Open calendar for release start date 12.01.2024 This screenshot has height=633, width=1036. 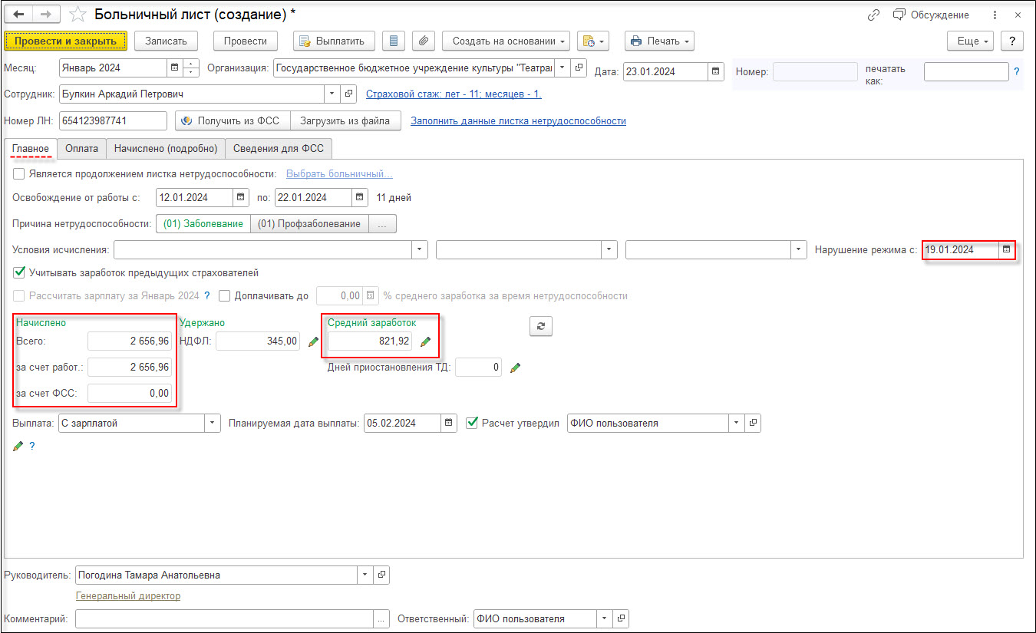click(241, 197)
